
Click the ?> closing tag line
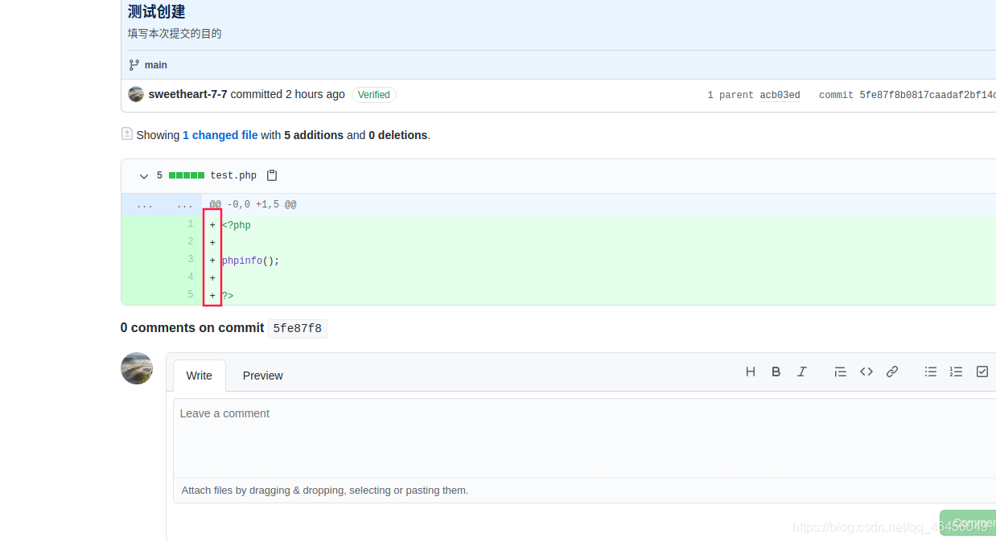pyautogui.click(x=228, y=297)
